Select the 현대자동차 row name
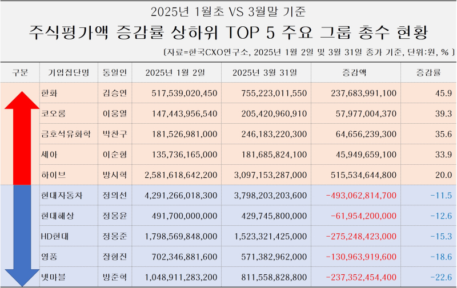Viewport: 457px width, 288px height. click(62, 195)
